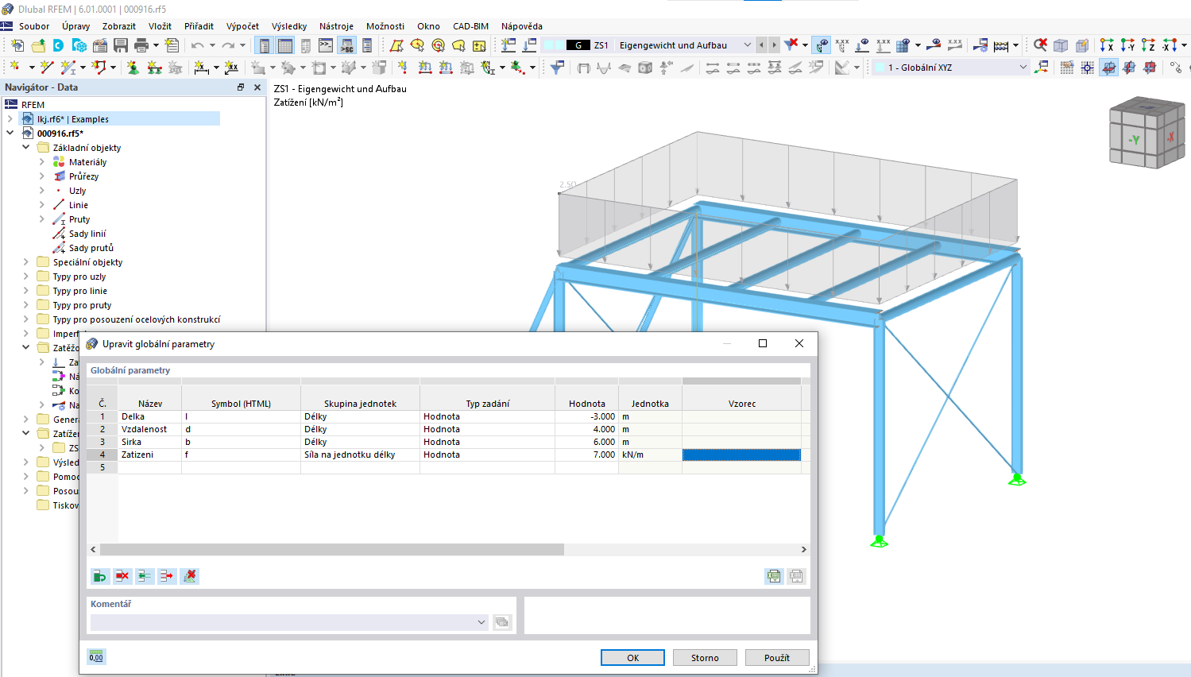This screenshot has height=677, width=1191.
Task: Go to previous load case arrow
Action: click(761, 45)
